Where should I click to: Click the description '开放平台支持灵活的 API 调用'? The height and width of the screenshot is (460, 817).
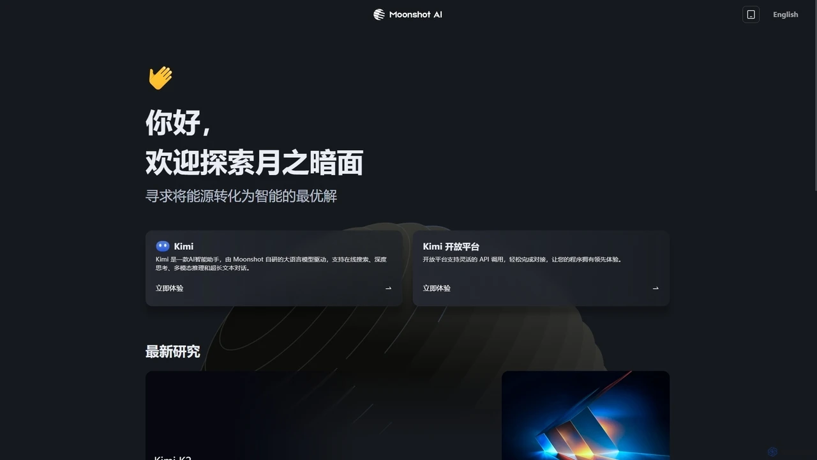(522, 259)
